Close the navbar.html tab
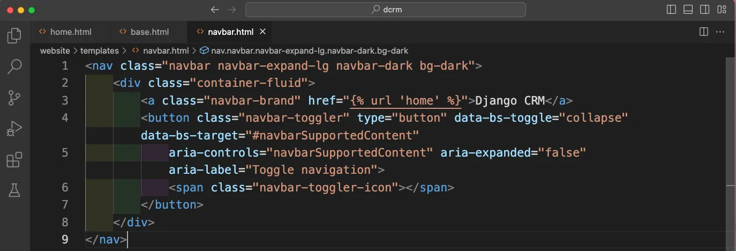This screenshot has width=736, height=251. click(262, 32)
